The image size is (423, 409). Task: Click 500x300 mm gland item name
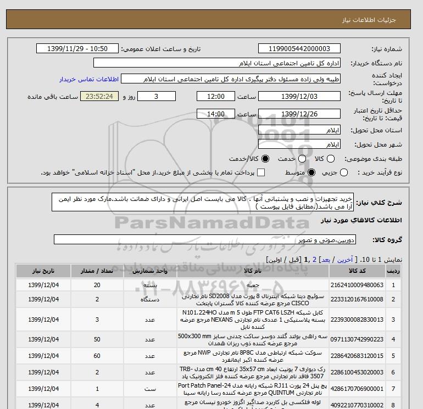253,340
